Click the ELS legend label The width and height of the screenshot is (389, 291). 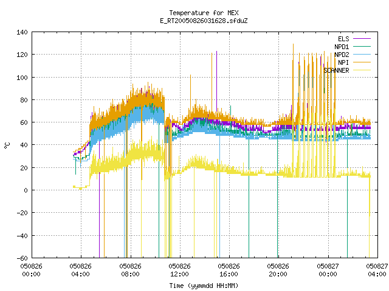pos(343,39)
